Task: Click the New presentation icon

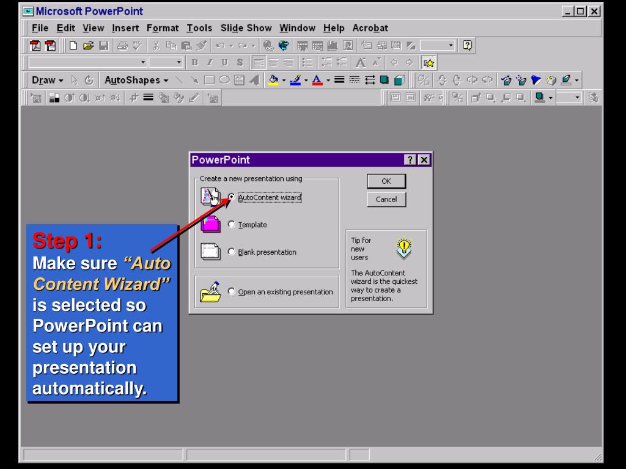Action: [73, 45]
